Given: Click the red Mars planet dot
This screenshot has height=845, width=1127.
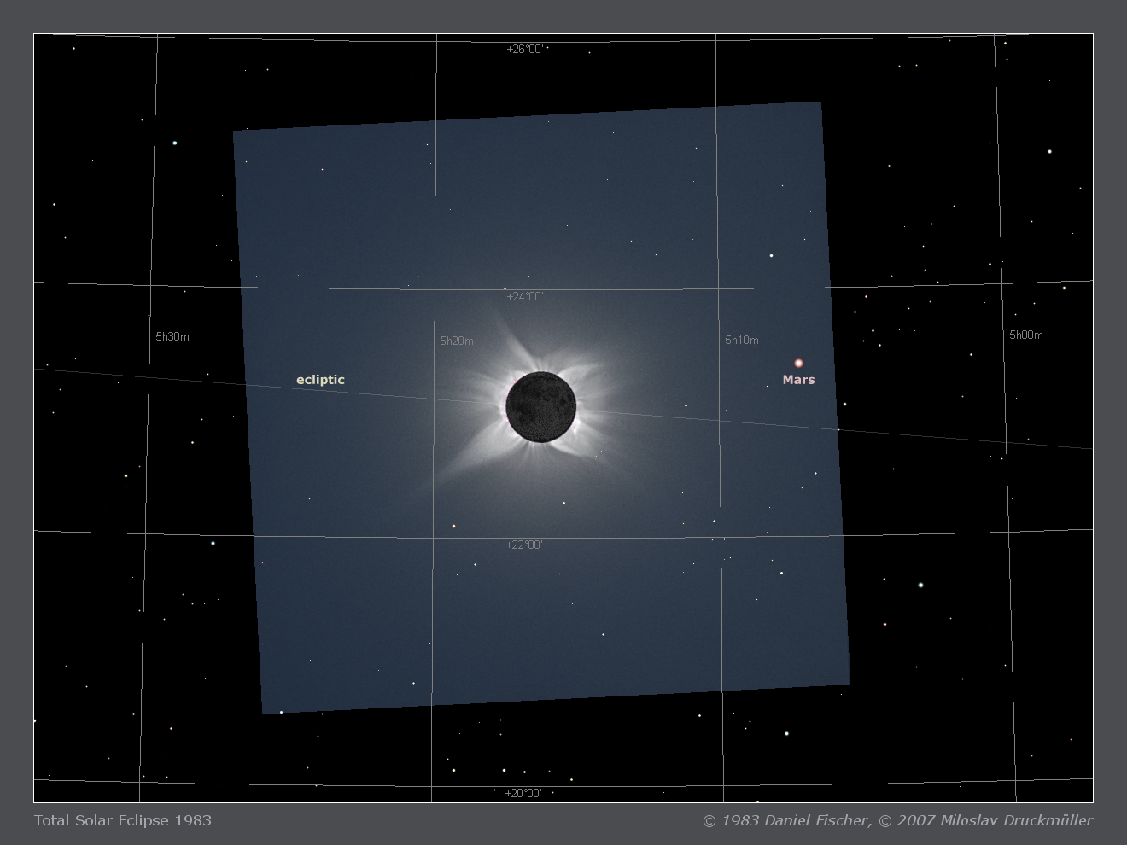Looking at the screenshot, I should (798, 363).
